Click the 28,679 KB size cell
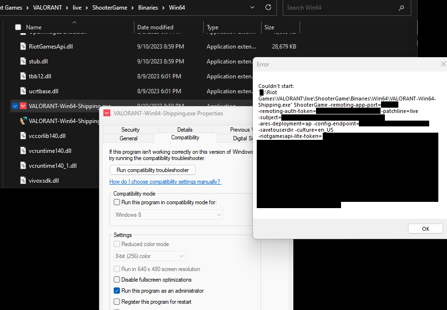The height and width of the screenshot is (310, 447). click(x=284, y=46)
